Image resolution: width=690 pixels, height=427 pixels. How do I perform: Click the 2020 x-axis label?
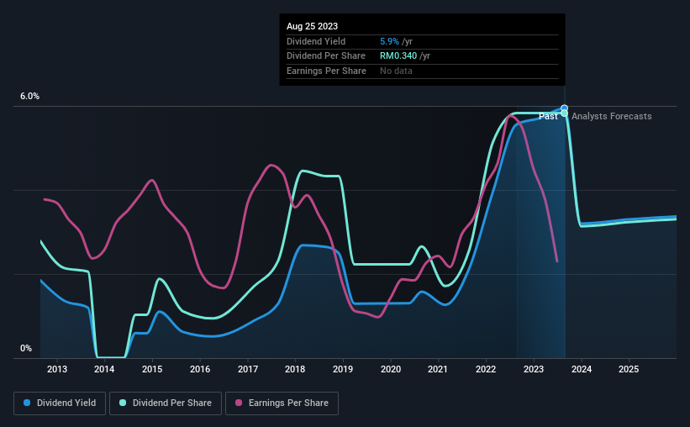[x=390, y=369]
